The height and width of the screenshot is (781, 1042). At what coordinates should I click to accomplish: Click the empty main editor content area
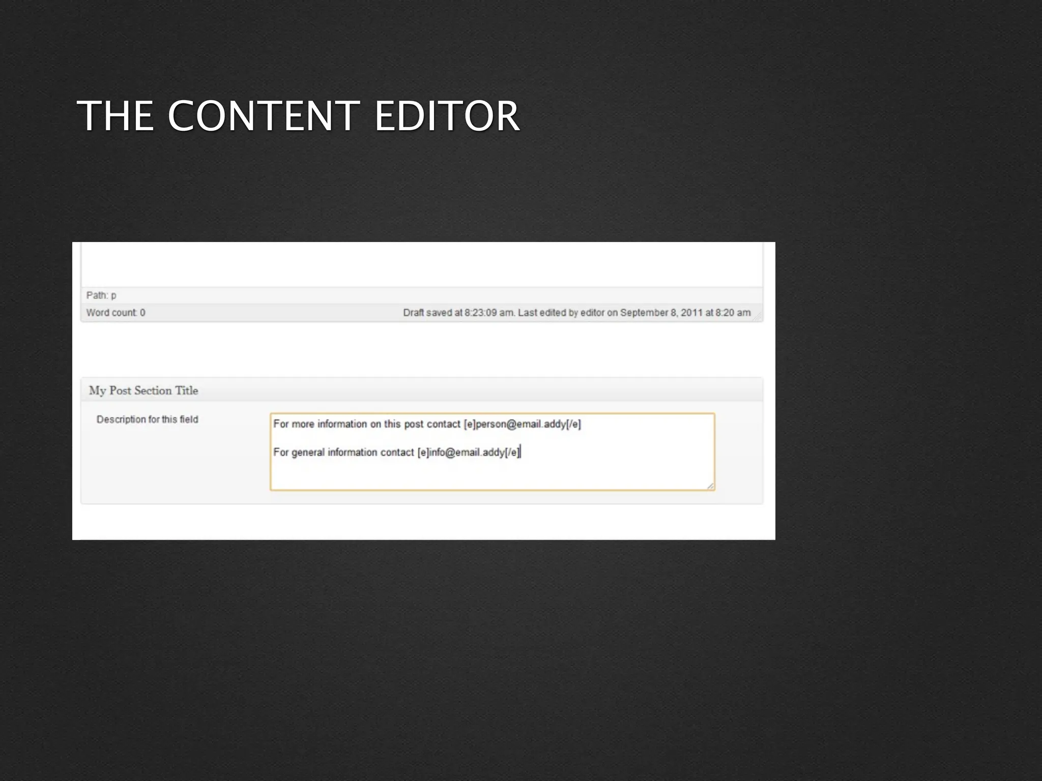pos(422,264)
